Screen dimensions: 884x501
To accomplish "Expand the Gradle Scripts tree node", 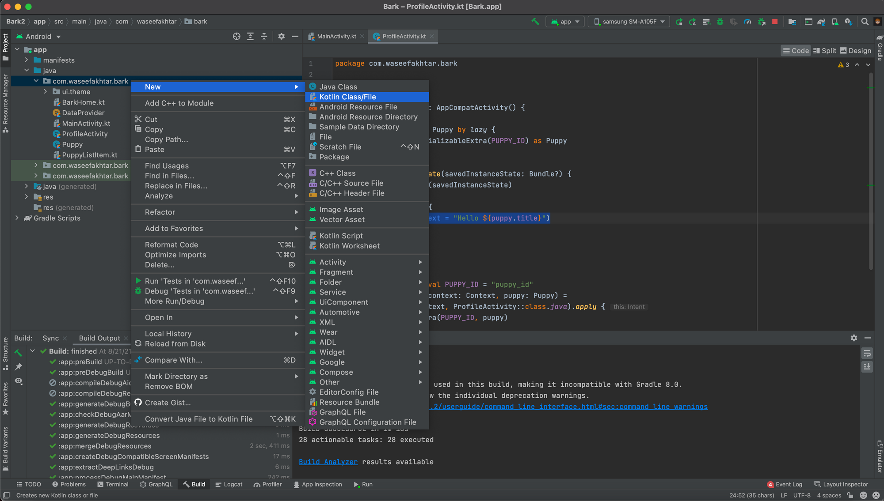I will (17, 218).
